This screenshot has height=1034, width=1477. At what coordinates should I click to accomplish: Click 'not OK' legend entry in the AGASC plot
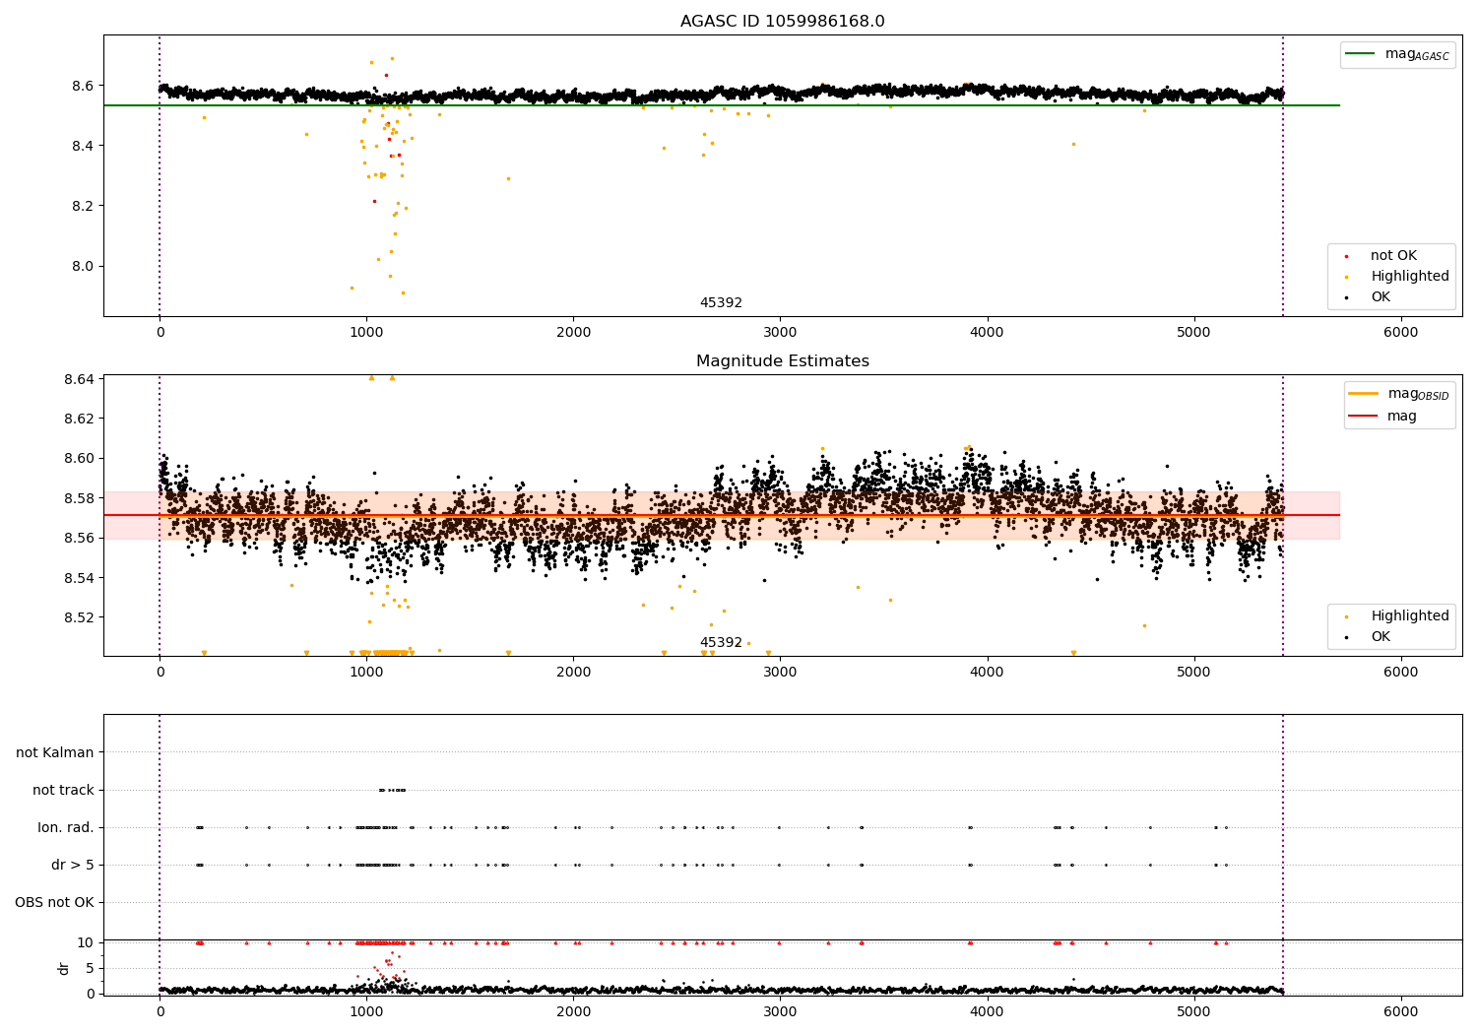point(1381,256)
